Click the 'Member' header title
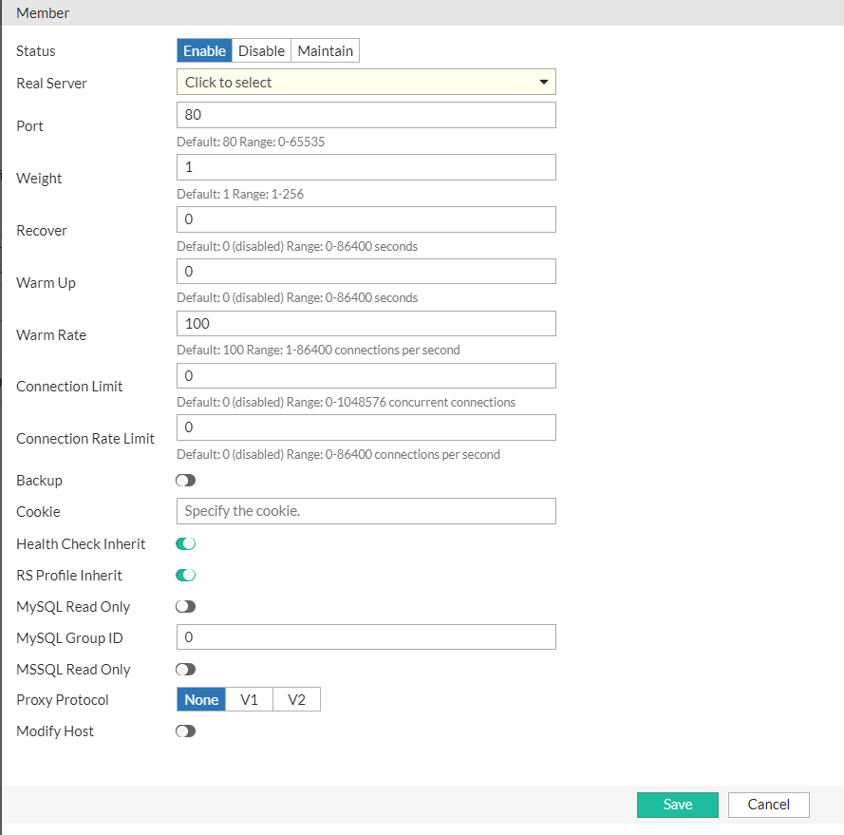Screen dimensions: 844x835 (x=43, y=13)
